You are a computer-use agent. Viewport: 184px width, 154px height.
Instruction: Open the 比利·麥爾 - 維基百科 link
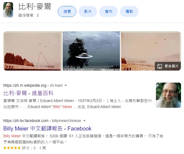[x=28, y=93]
